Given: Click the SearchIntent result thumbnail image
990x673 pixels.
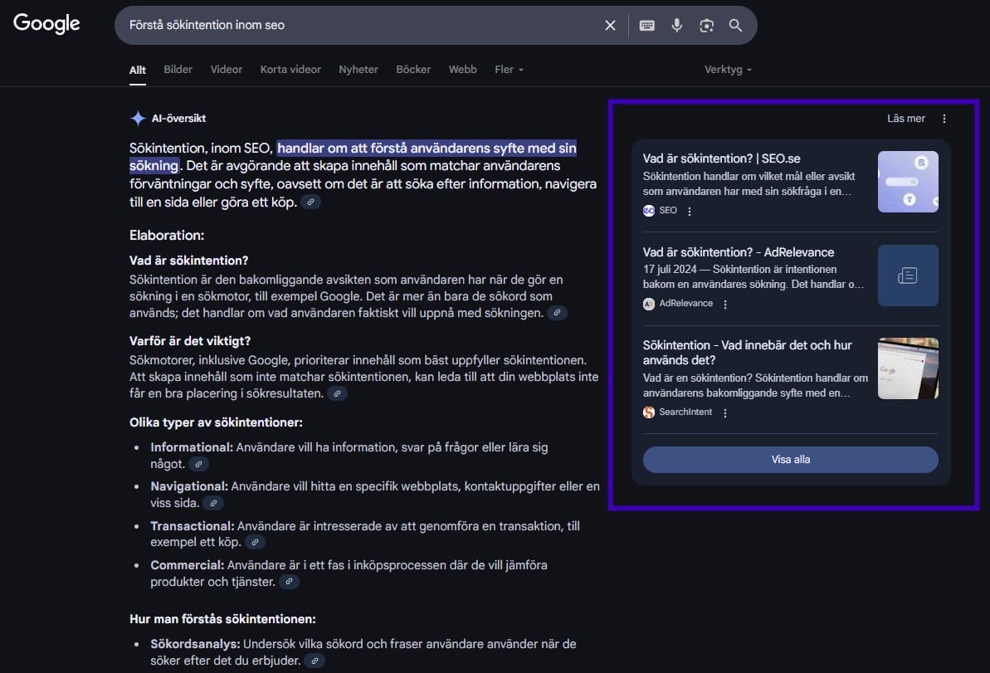Looking at the screenshot, I should pos(908,368).
